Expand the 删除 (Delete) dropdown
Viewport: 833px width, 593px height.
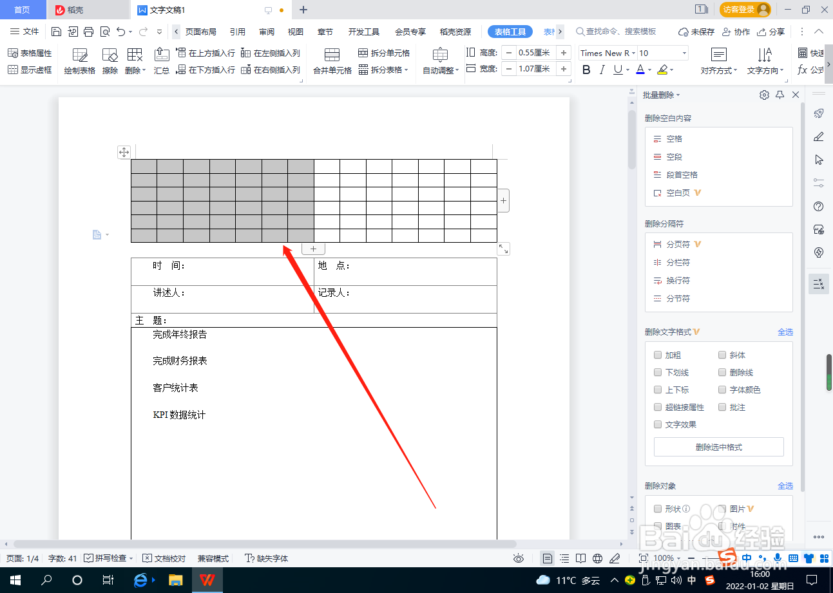pyautogui.click(x=144, y=71)
